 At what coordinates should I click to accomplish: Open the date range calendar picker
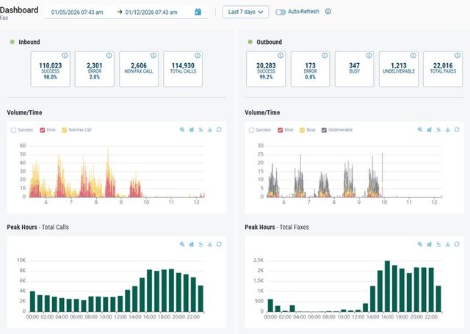(x=198, y=12)
